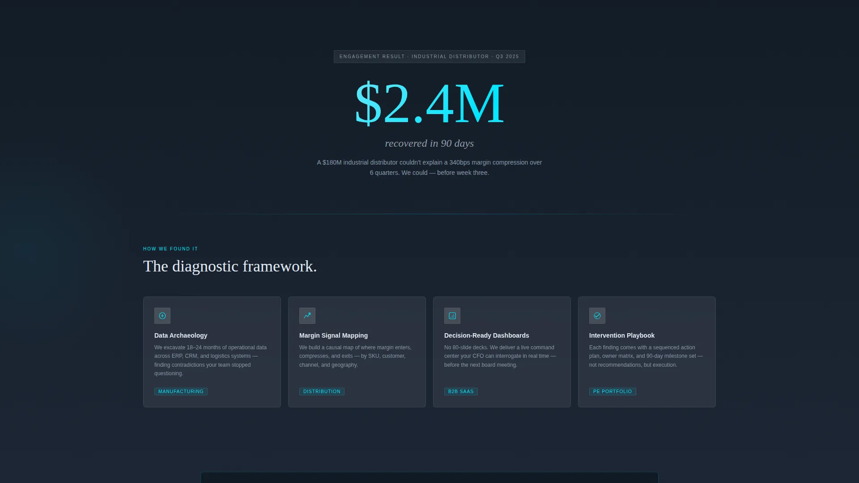Image resolution: width=859 pixels, height=483 pixels.
Task: Select the PE PORTFOLIO tag
Action: [x=612, y=391]
